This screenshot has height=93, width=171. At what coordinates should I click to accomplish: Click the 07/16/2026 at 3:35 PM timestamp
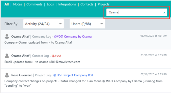coord(154,74)
